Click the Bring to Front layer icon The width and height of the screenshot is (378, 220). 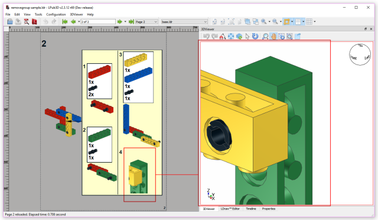click(247, 22)
